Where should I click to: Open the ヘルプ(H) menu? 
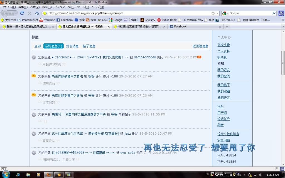tap(98, 7)
